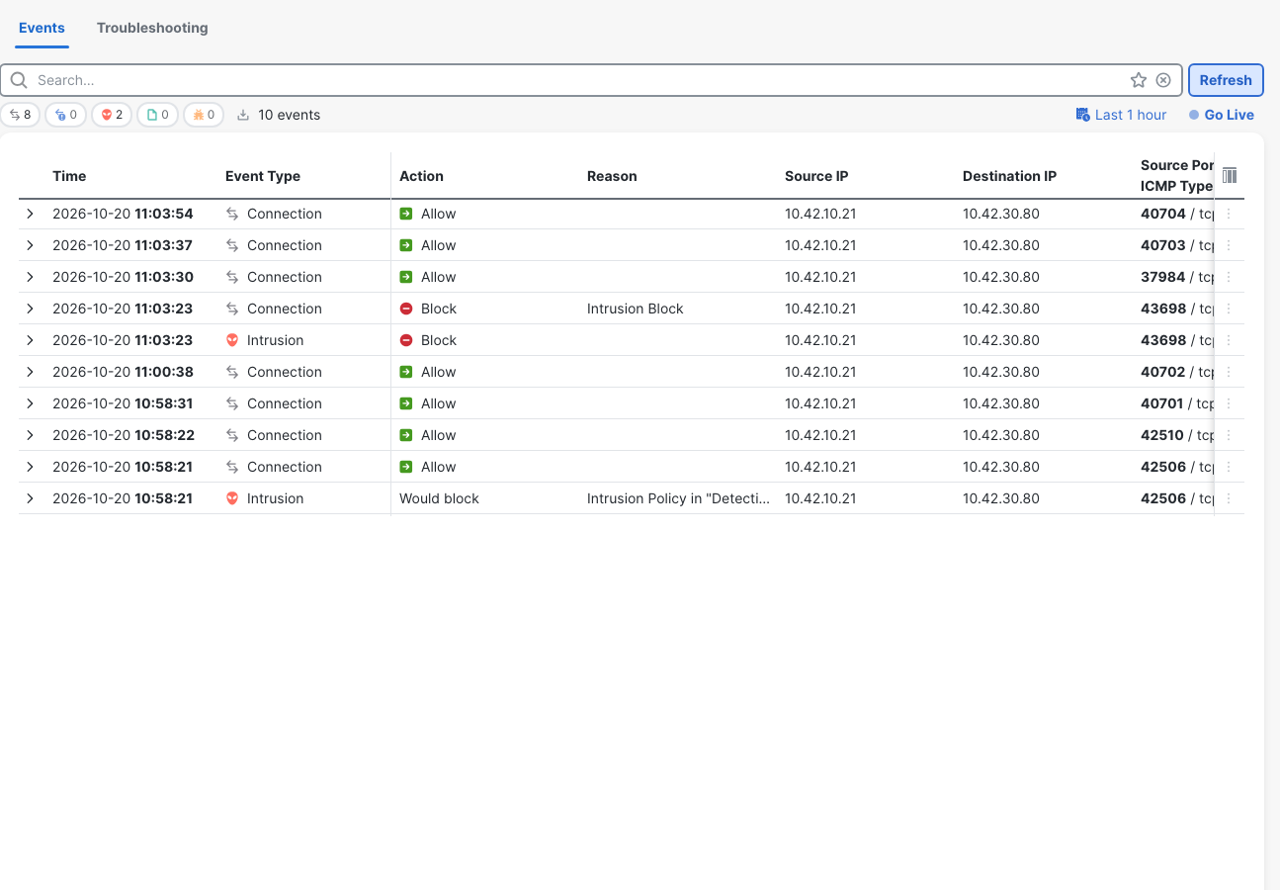Click the Would block action cell
The width and height of the screenshot is (1280, 890).
click(439, 498)
